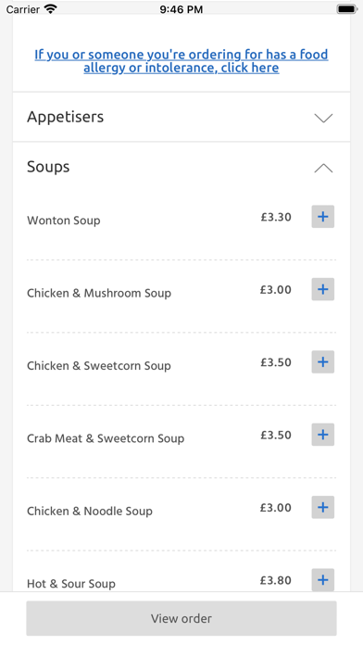
Task: Add Chicken & Mushroom Soup to order
Action: 322,289
